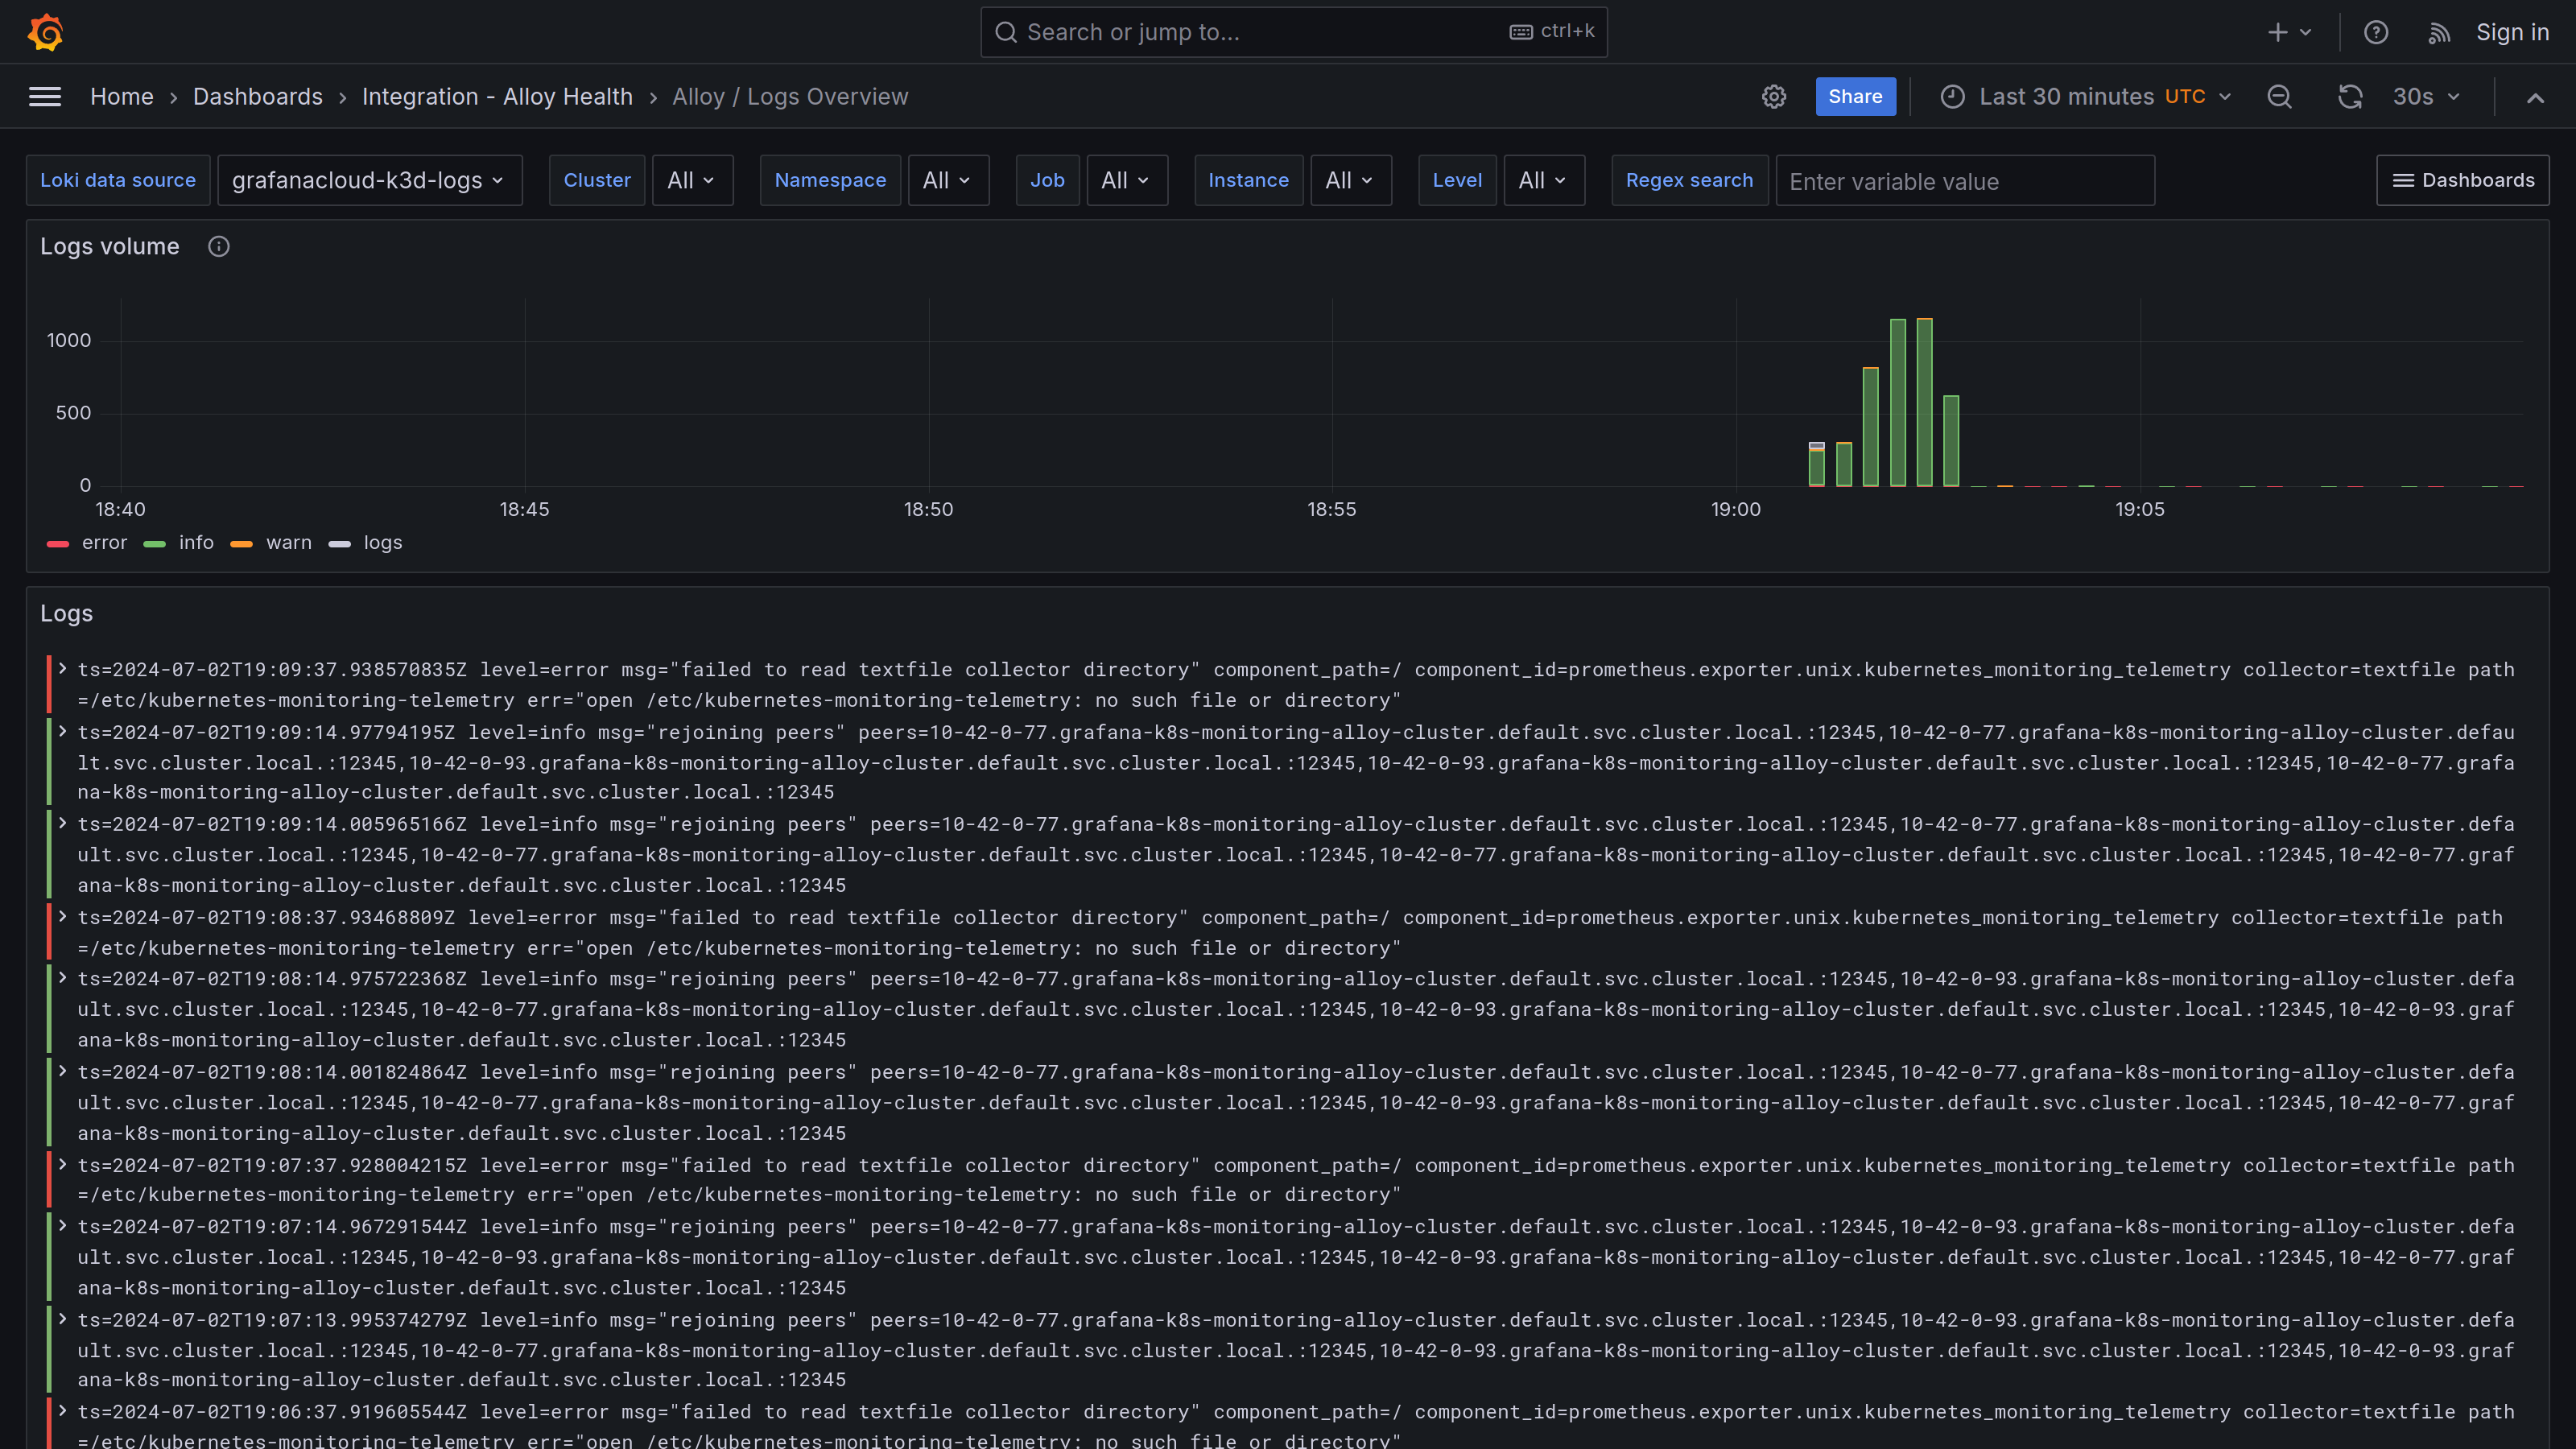2576x1449 pixels.
Task: Toggle the warn series in legend
Action: 288,543
